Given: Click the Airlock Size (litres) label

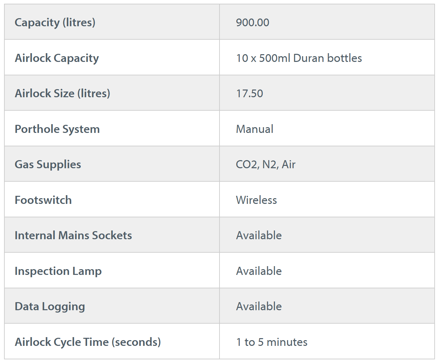Looking at the screenshot, I should pyautogui.click(x=63, y=94).
